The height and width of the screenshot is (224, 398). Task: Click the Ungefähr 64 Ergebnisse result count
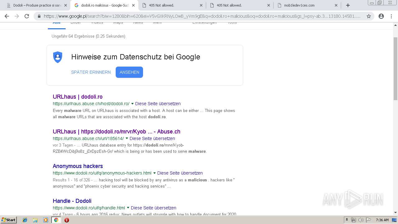tap(88, 36)
